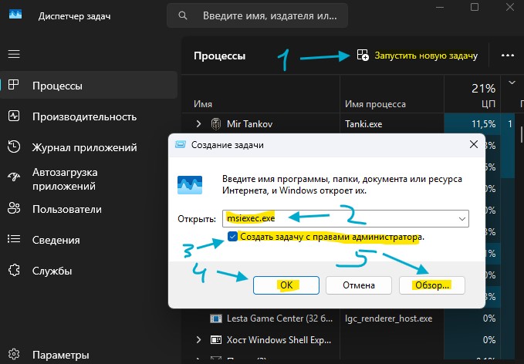Open Параметры settings at the bottom of the sidebar
The image size is (524, 364).
(60, 355)
